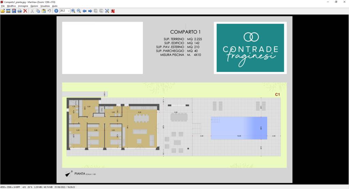Delete file with the red X icon

(25, 11)
